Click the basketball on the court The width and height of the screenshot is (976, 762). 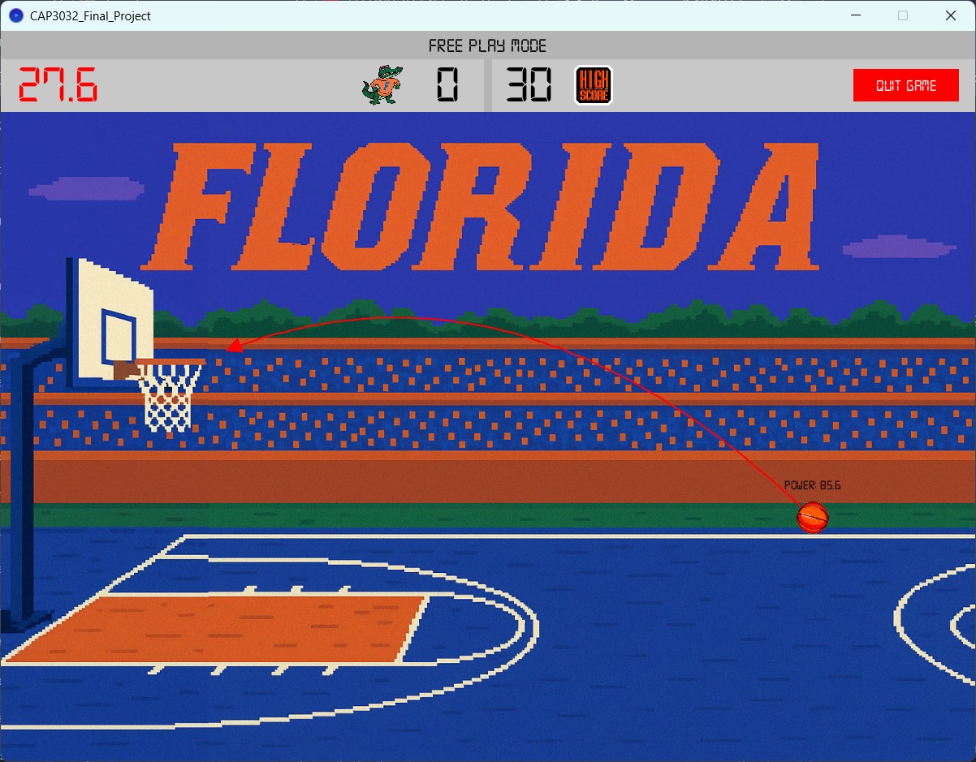tap(812, 517)
